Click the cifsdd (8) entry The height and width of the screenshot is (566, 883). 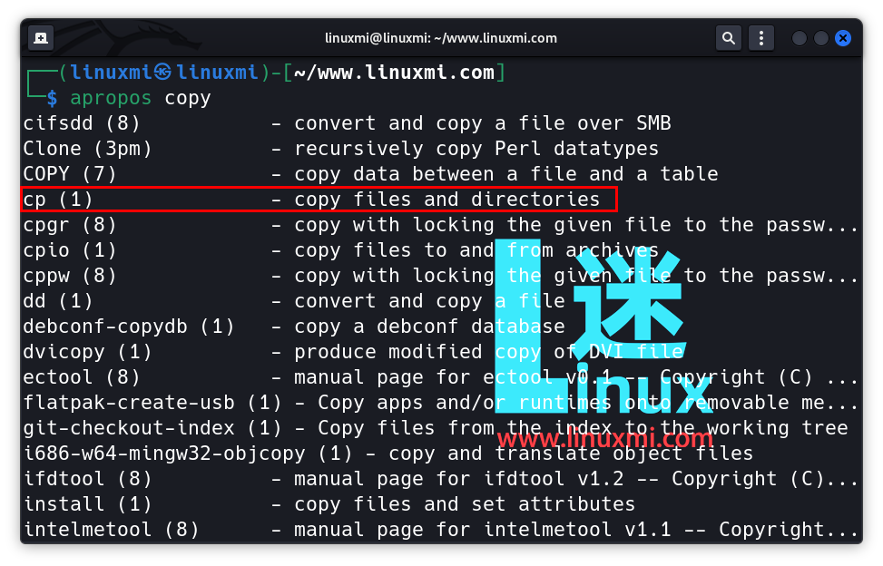[81, 123]
